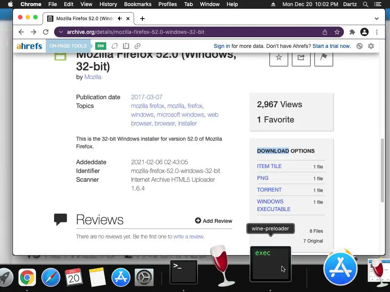Open the microsoft windows topic link
The image size is (390, 292).
coord(180,115)
